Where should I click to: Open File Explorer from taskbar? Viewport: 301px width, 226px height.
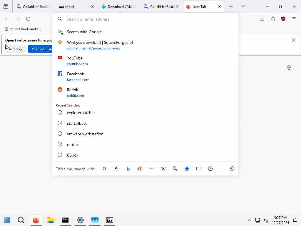click(x=51, y=220)
